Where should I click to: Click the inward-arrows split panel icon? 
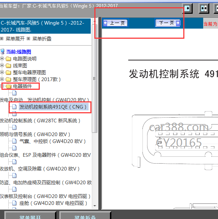click(204, 9)
